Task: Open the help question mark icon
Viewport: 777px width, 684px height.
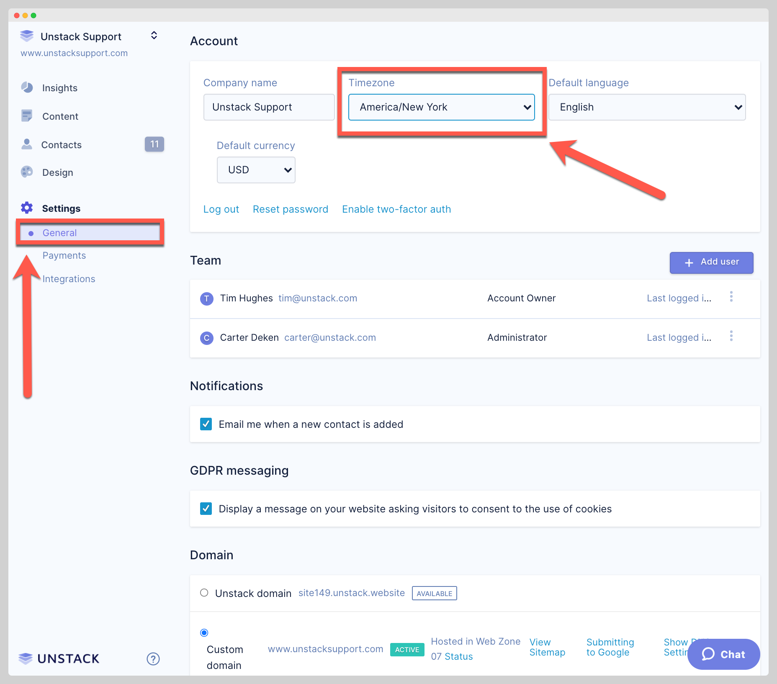Action: [153, 659]
